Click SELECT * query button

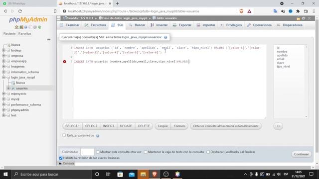tap(72, 126)
